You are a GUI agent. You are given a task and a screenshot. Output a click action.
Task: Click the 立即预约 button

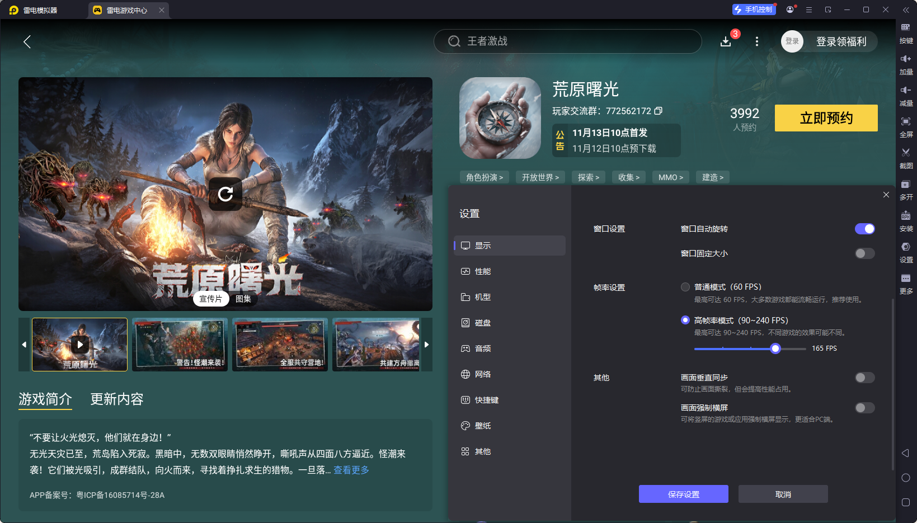pyautogui.click(x=826, y=118)
